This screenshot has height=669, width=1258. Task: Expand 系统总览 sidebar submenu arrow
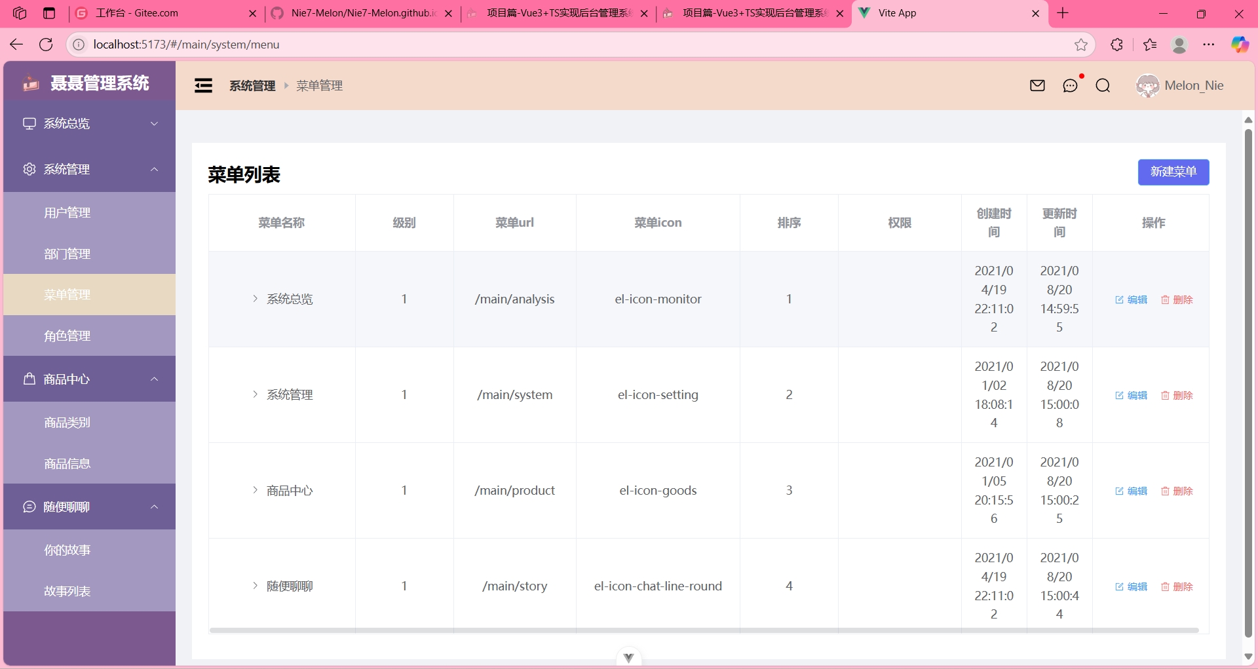tap(155, 123)
